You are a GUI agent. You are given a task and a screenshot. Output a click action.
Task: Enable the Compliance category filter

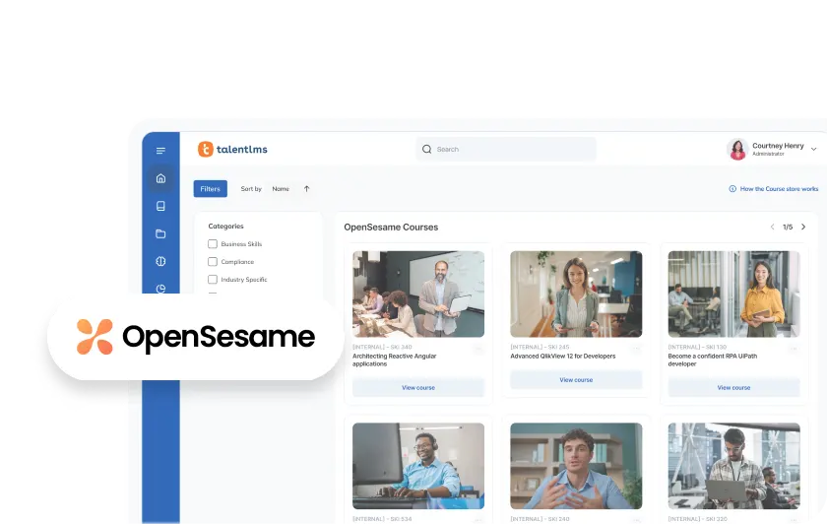pyautogui.click(x=213, y=262)
